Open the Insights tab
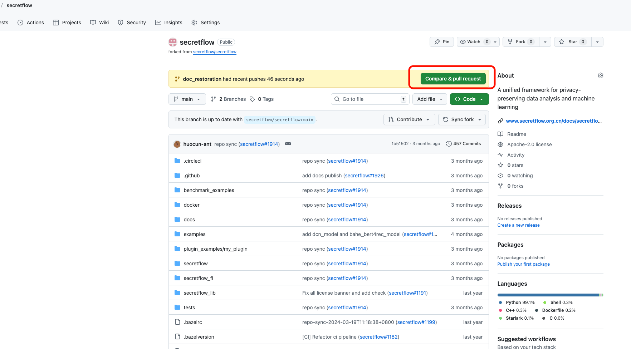The image size is (631, 349). pyautogui.click(x=169, y=23)
